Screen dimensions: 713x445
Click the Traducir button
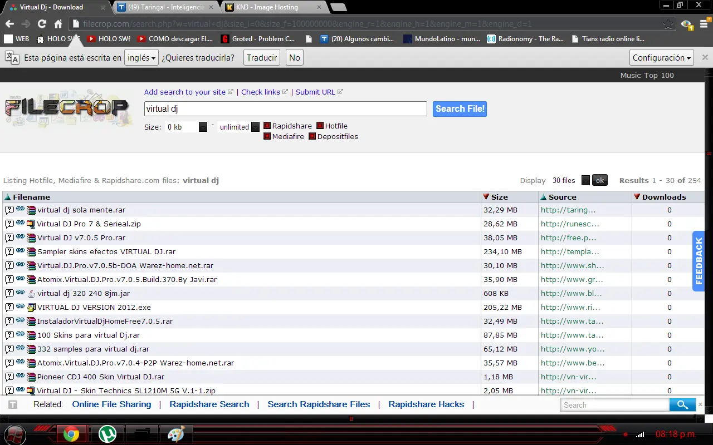(262, 58)
